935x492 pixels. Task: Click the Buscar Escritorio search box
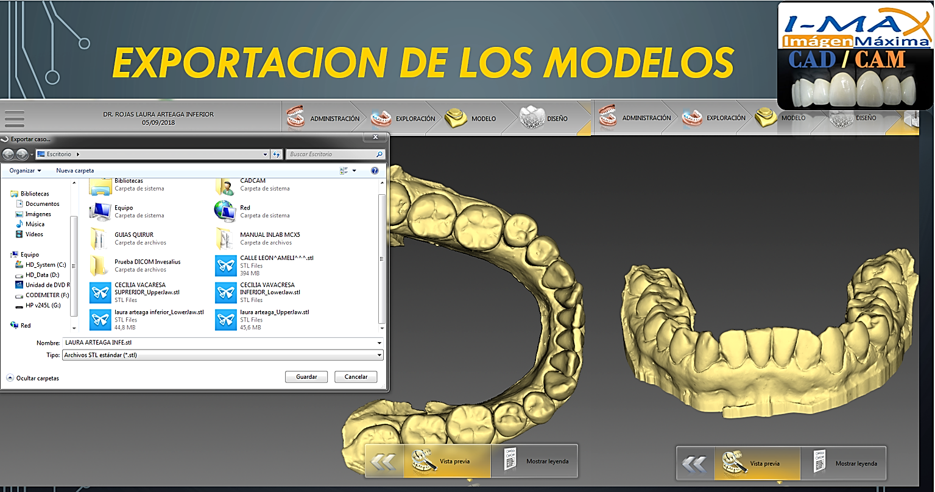pyautogui.click(x=336, y=155)
